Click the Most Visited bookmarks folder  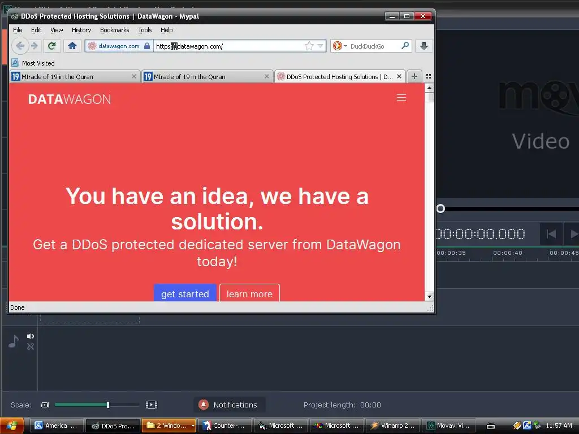[33, 63]
